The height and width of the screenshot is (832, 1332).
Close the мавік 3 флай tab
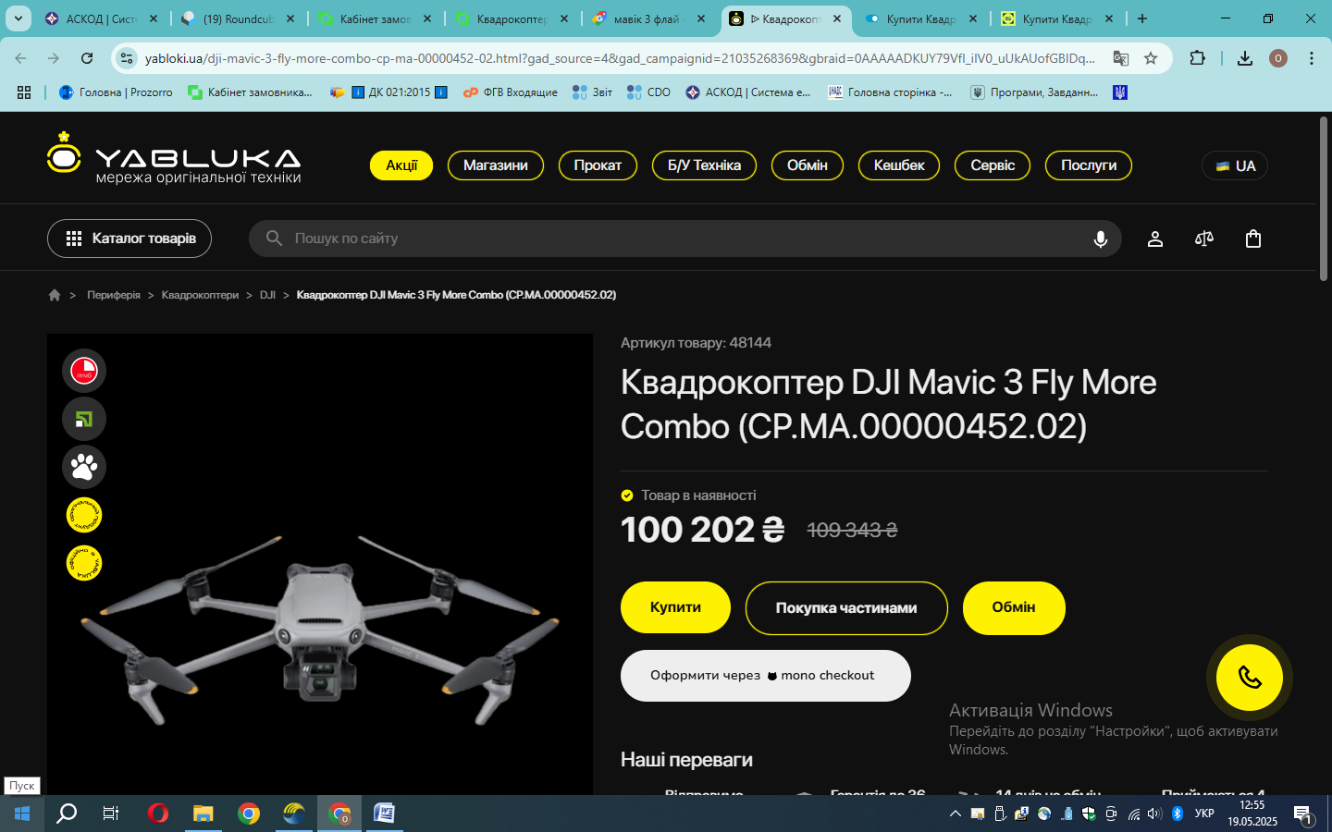tap(701, 18)
